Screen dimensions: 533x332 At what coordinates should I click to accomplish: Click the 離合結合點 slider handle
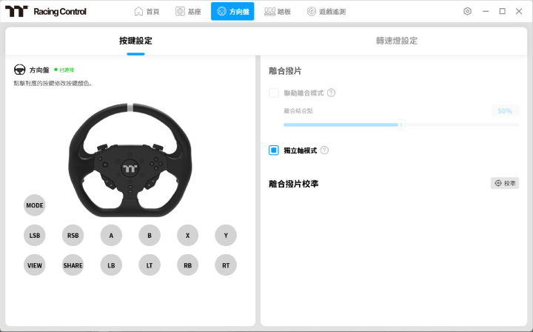(402, 124)
